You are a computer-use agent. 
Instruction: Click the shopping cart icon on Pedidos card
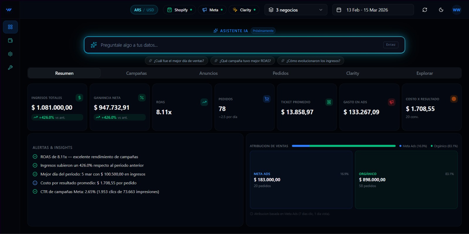click(x=267, y=99)
